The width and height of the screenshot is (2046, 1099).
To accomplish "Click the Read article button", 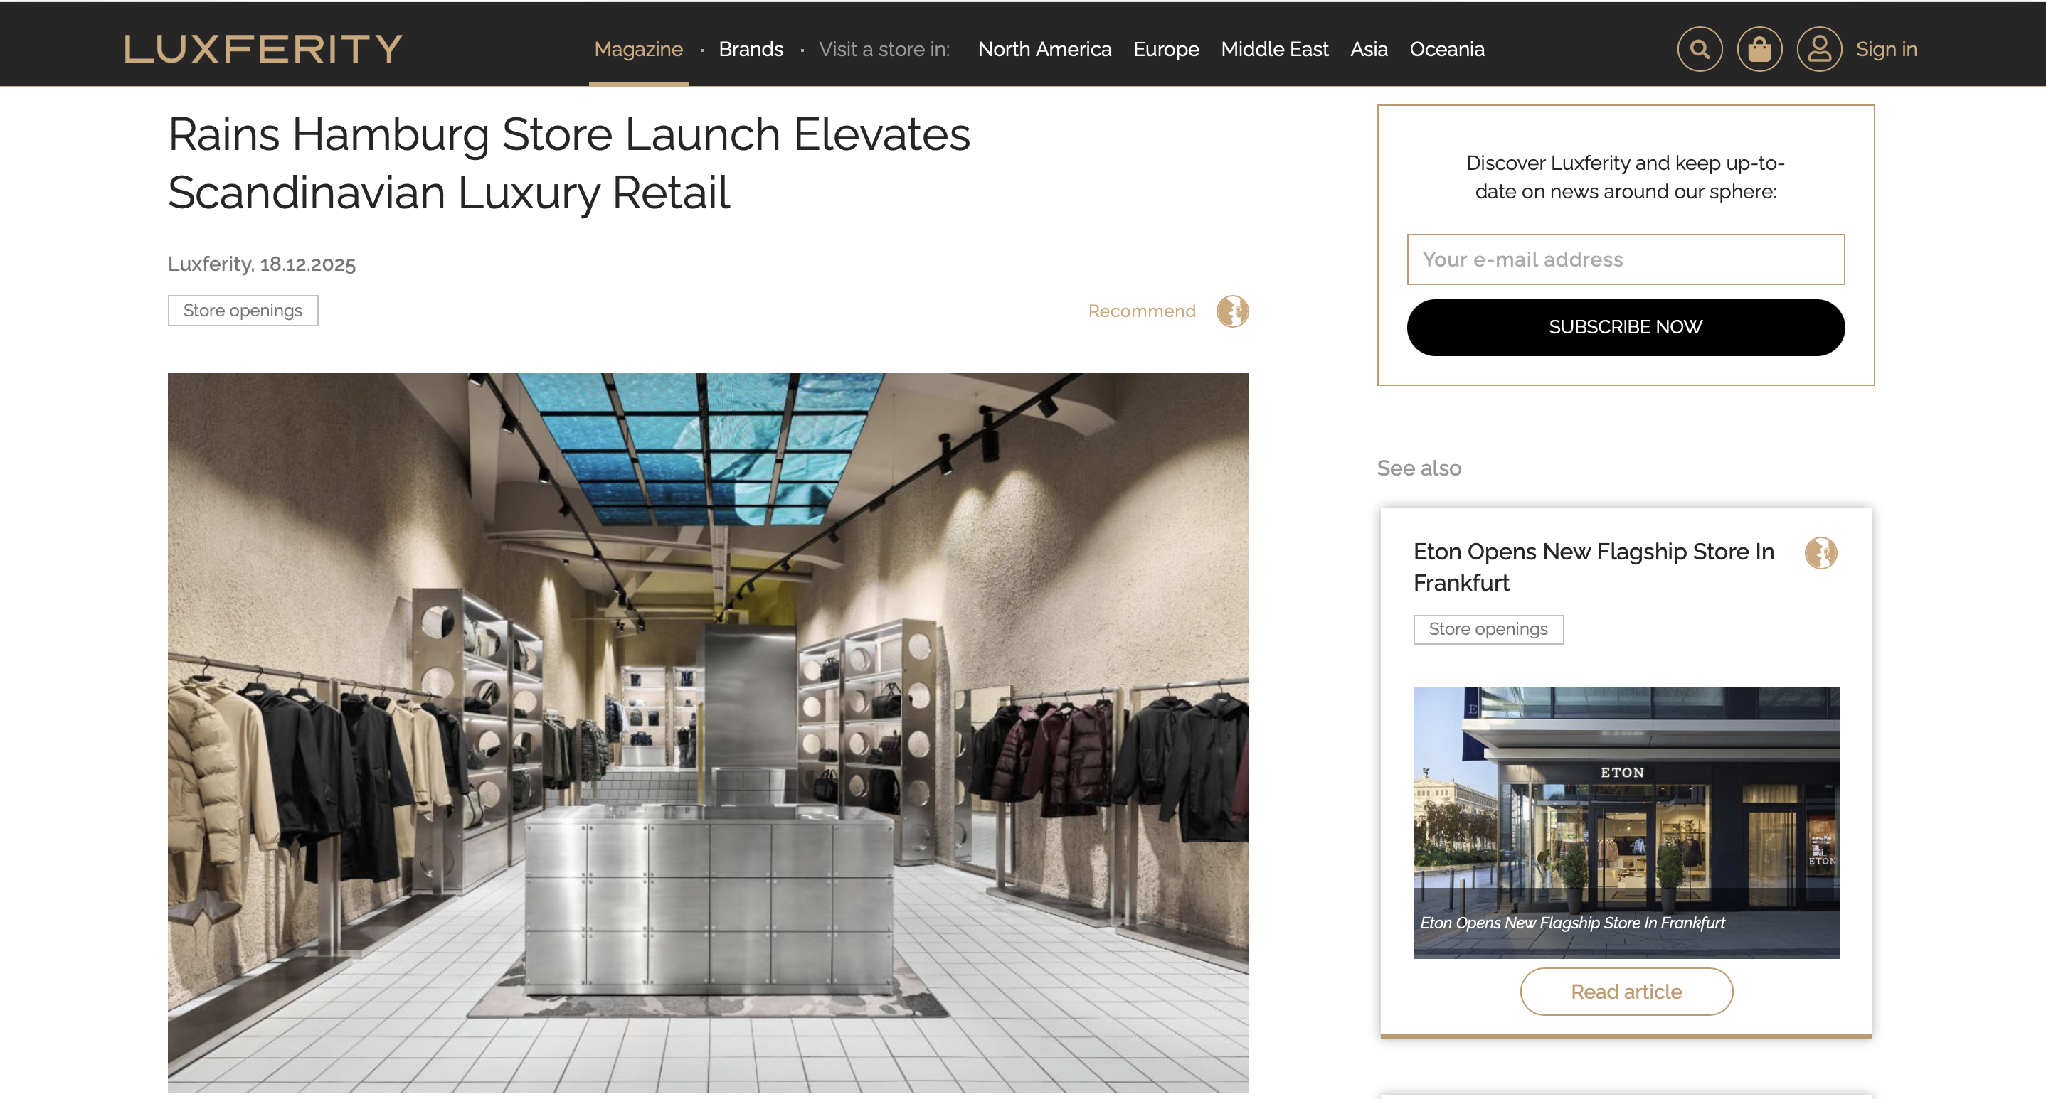I will [1626, 991].
